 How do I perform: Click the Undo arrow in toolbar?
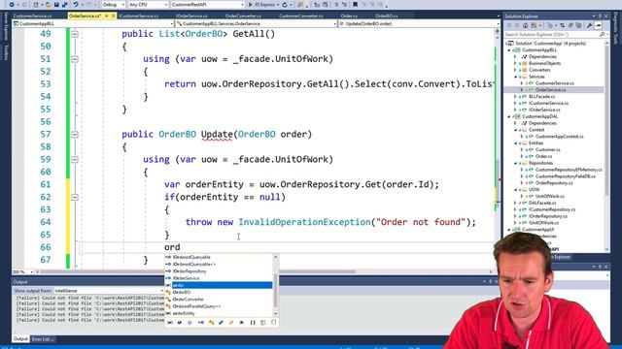pyautogui.click(x=76, y=5)
